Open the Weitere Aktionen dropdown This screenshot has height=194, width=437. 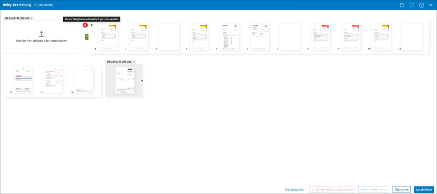pyautogui.click(x=373, y=190)
